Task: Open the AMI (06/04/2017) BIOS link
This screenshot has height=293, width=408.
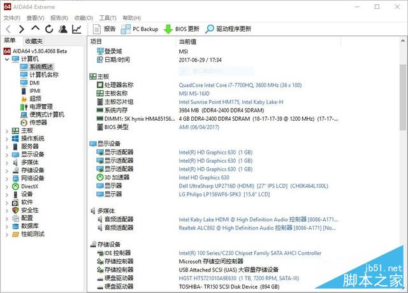Action: 199,127
